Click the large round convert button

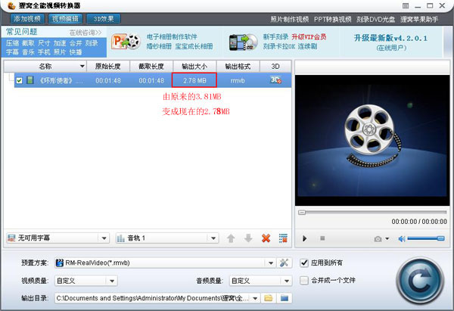(x=420, y=281)
